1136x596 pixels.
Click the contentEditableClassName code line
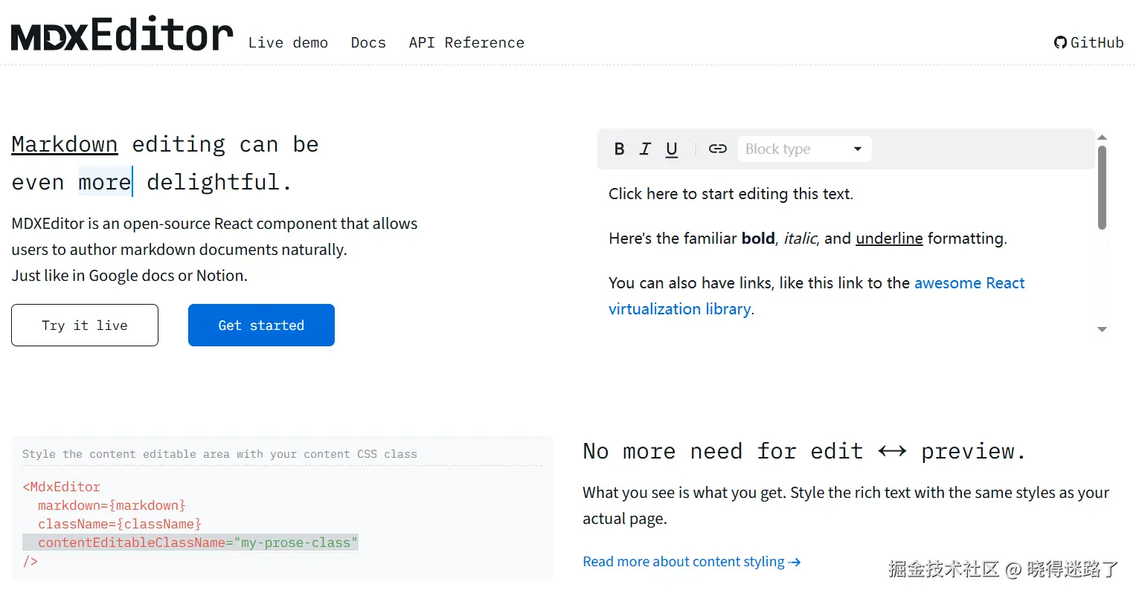[x=190, y=542]
